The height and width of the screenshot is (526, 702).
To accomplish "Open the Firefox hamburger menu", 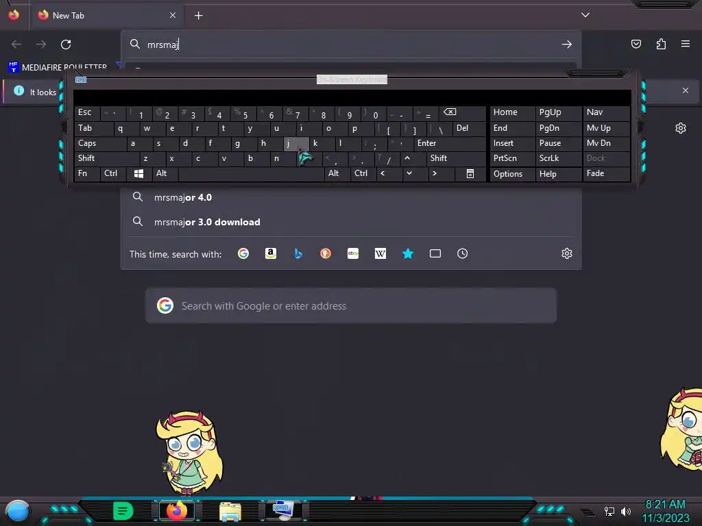I will 686,44.
